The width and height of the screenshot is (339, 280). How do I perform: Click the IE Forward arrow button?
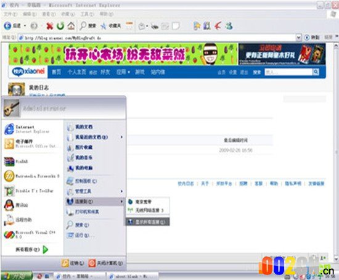34,26
